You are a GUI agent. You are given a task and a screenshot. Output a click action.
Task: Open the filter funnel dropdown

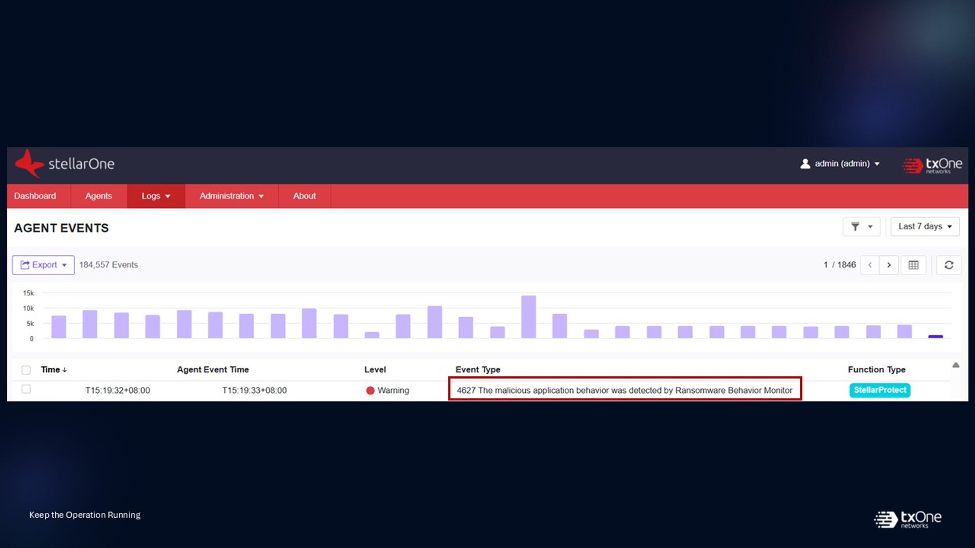(x=862, y=226)
